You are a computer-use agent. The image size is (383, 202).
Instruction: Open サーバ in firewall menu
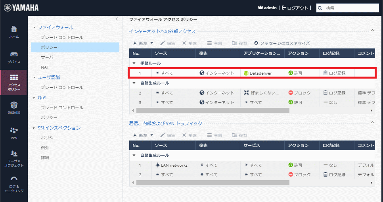click(47, 57)
